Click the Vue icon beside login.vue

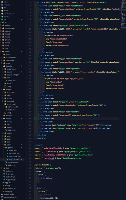pyautogui.click(x=4, y=174)
